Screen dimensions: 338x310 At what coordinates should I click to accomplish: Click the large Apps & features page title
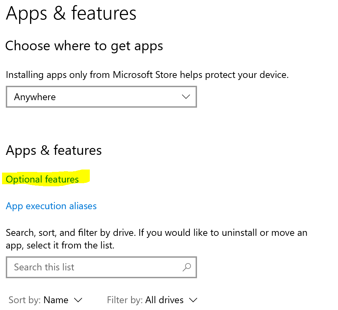tap(71, 13)
